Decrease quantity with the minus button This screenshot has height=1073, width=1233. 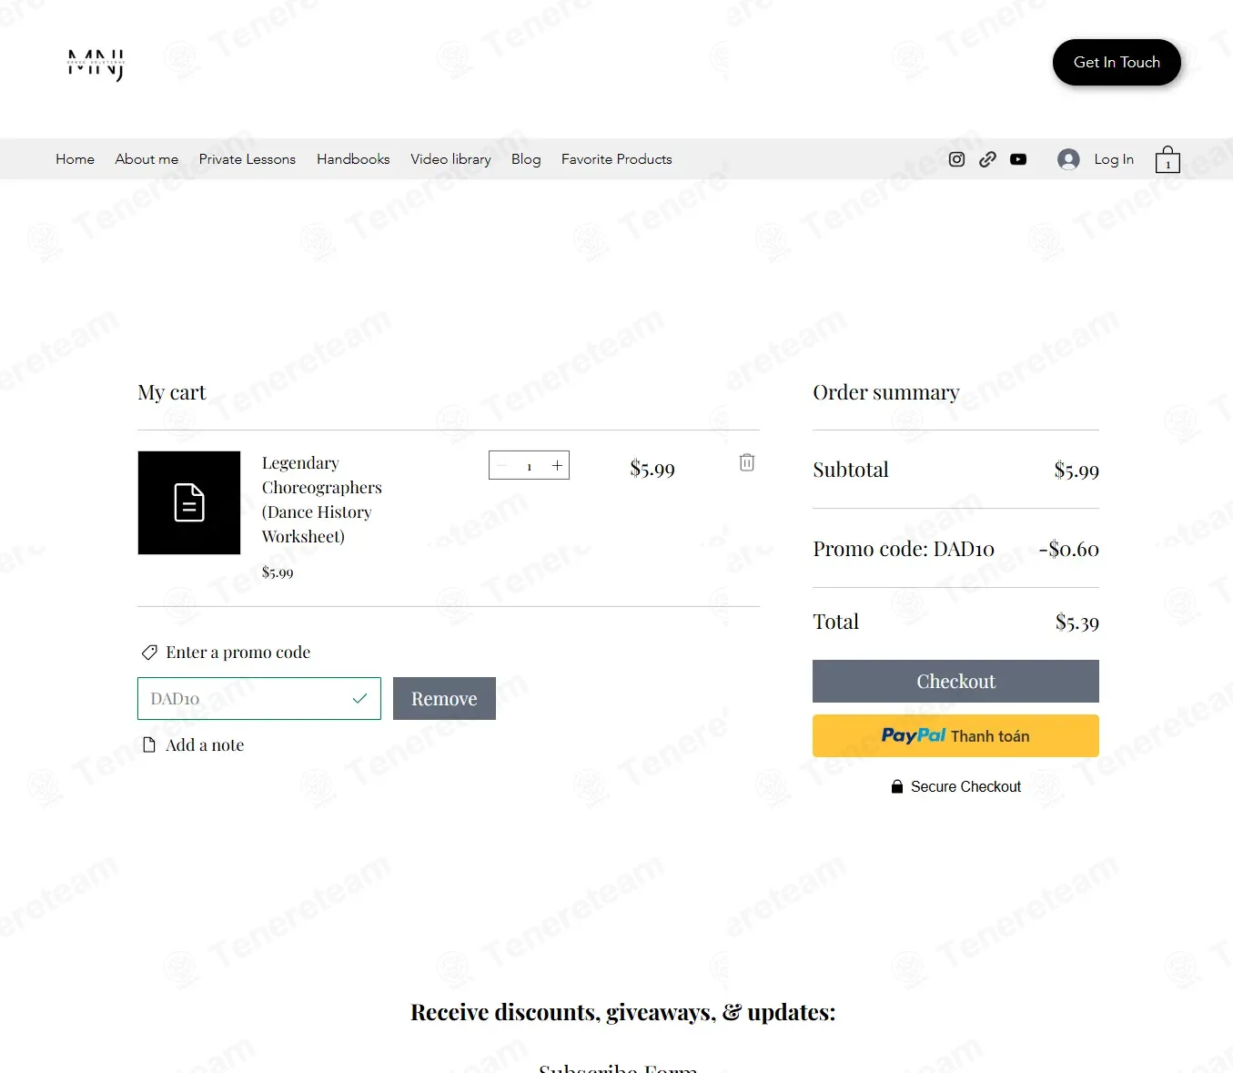[501, 465]
